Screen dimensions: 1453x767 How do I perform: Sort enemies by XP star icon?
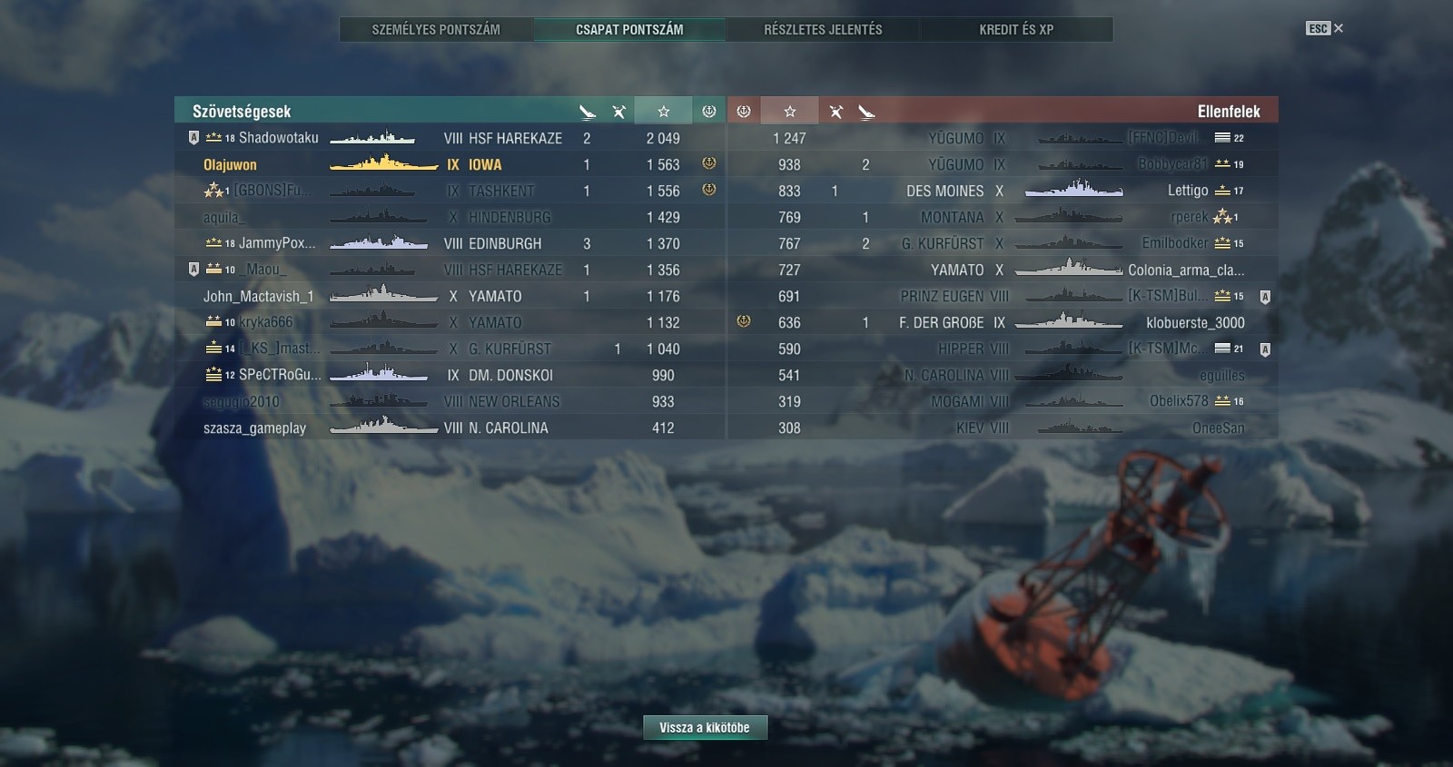[790, 112]
